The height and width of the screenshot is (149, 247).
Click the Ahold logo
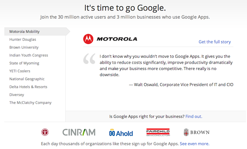121,133
